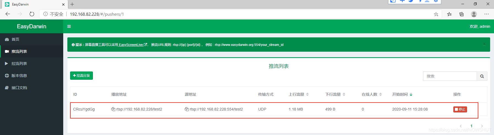494x135 pixels.
Task: Open browser profile avatar icon
Action: click(x=474, y=14)
